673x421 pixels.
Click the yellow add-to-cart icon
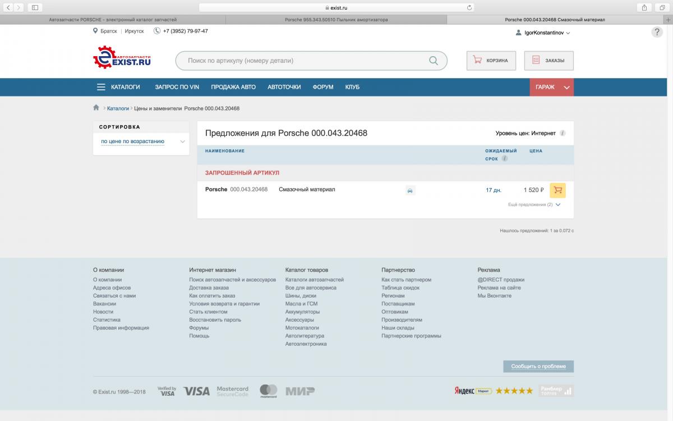pos(557,190)
